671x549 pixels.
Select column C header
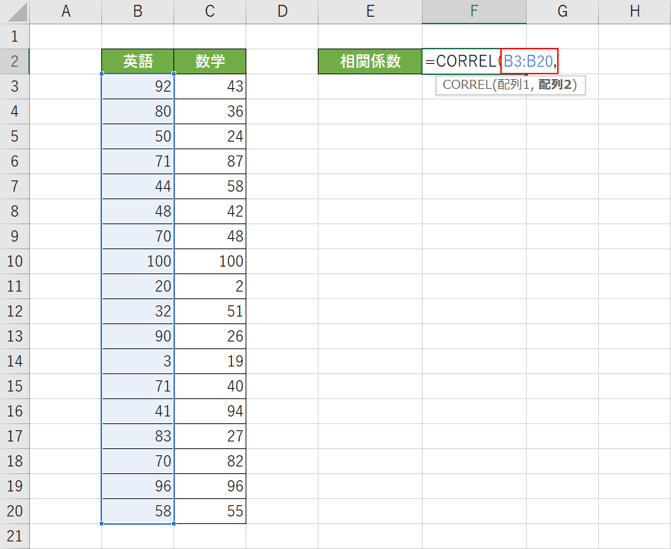pyautogui.click(x=210, y=10)
